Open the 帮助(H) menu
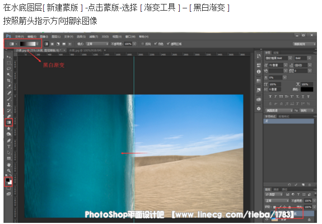The width and height of the screenshot is (322, 224). (143, 36)
